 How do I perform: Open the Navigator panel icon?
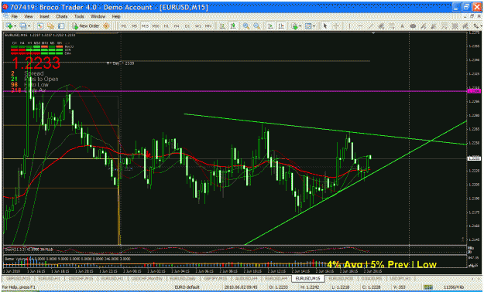point(50,26)
